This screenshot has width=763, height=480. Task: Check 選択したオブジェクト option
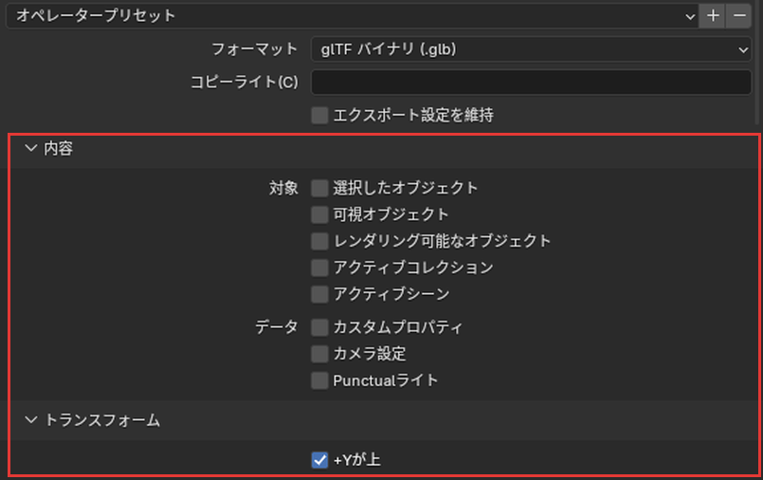(x=319, y=188)
